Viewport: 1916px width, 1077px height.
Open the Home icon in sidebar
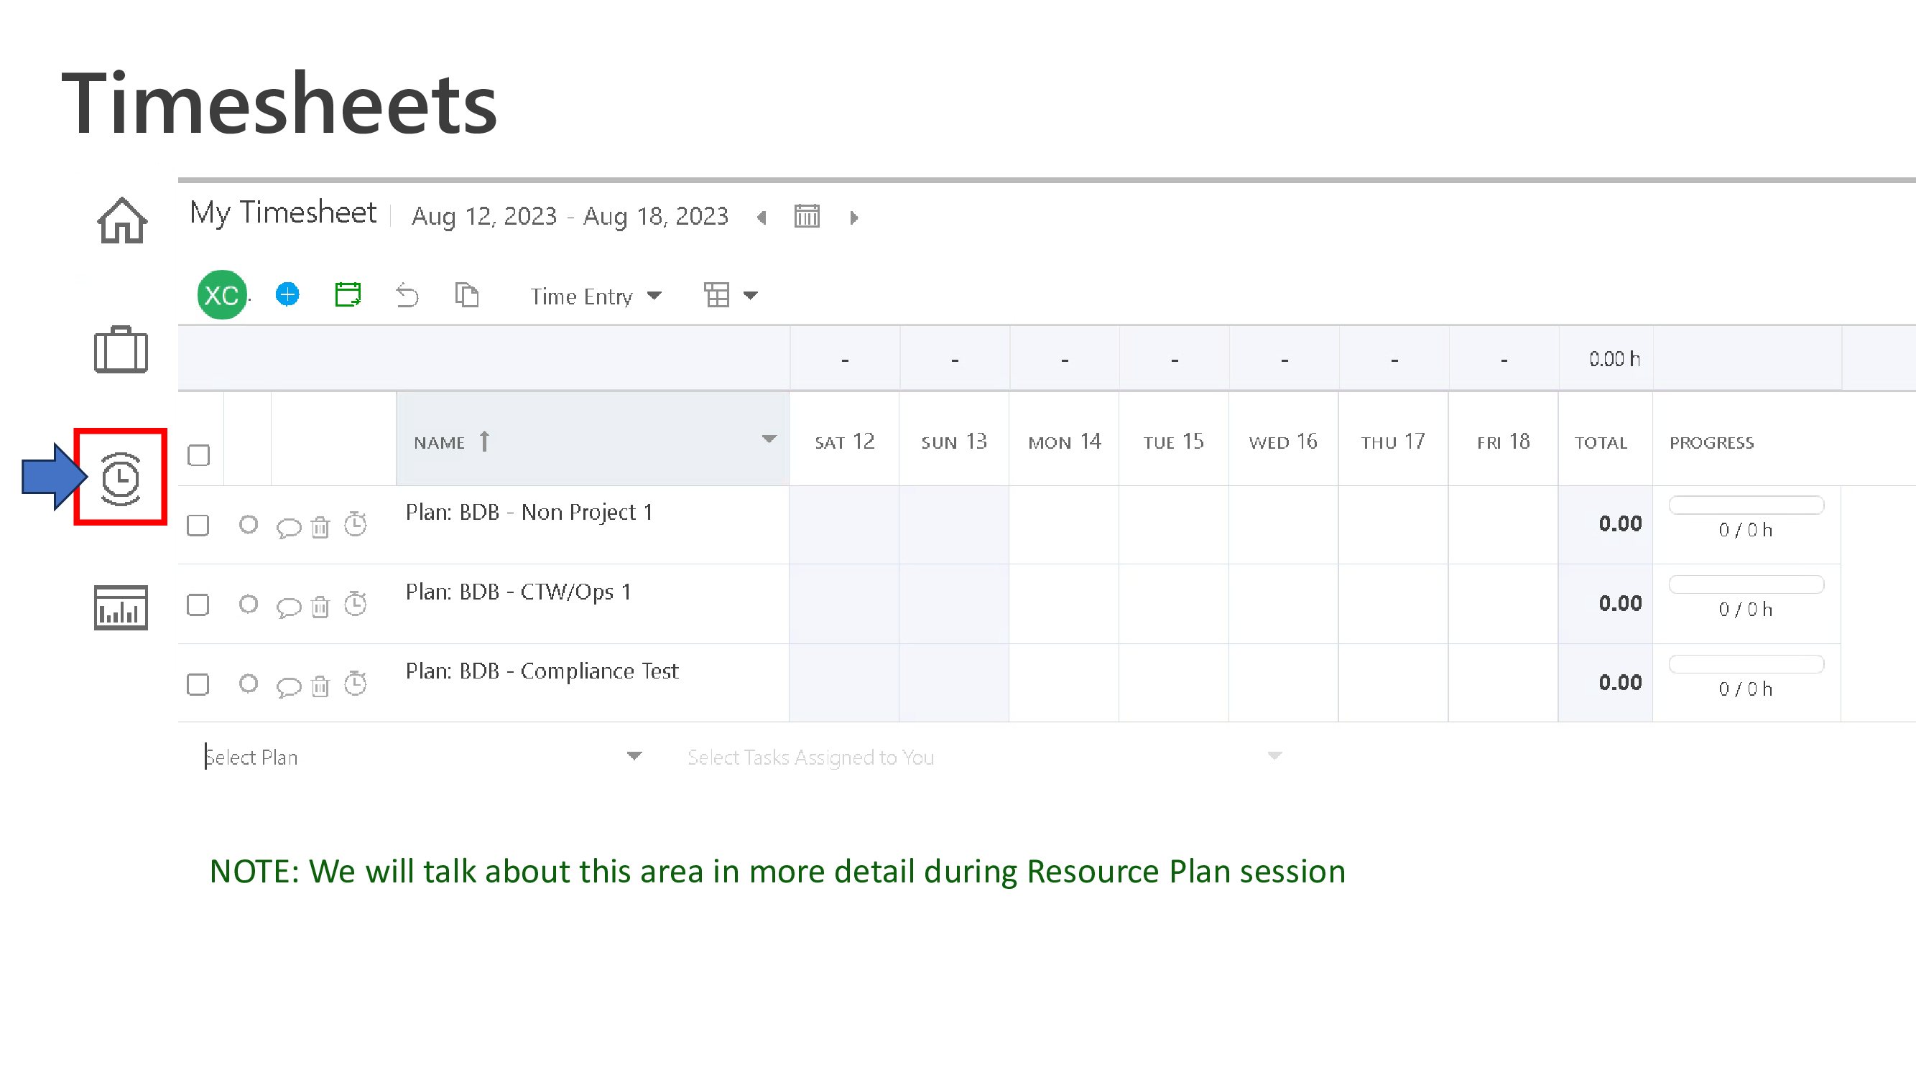[122, 220]
